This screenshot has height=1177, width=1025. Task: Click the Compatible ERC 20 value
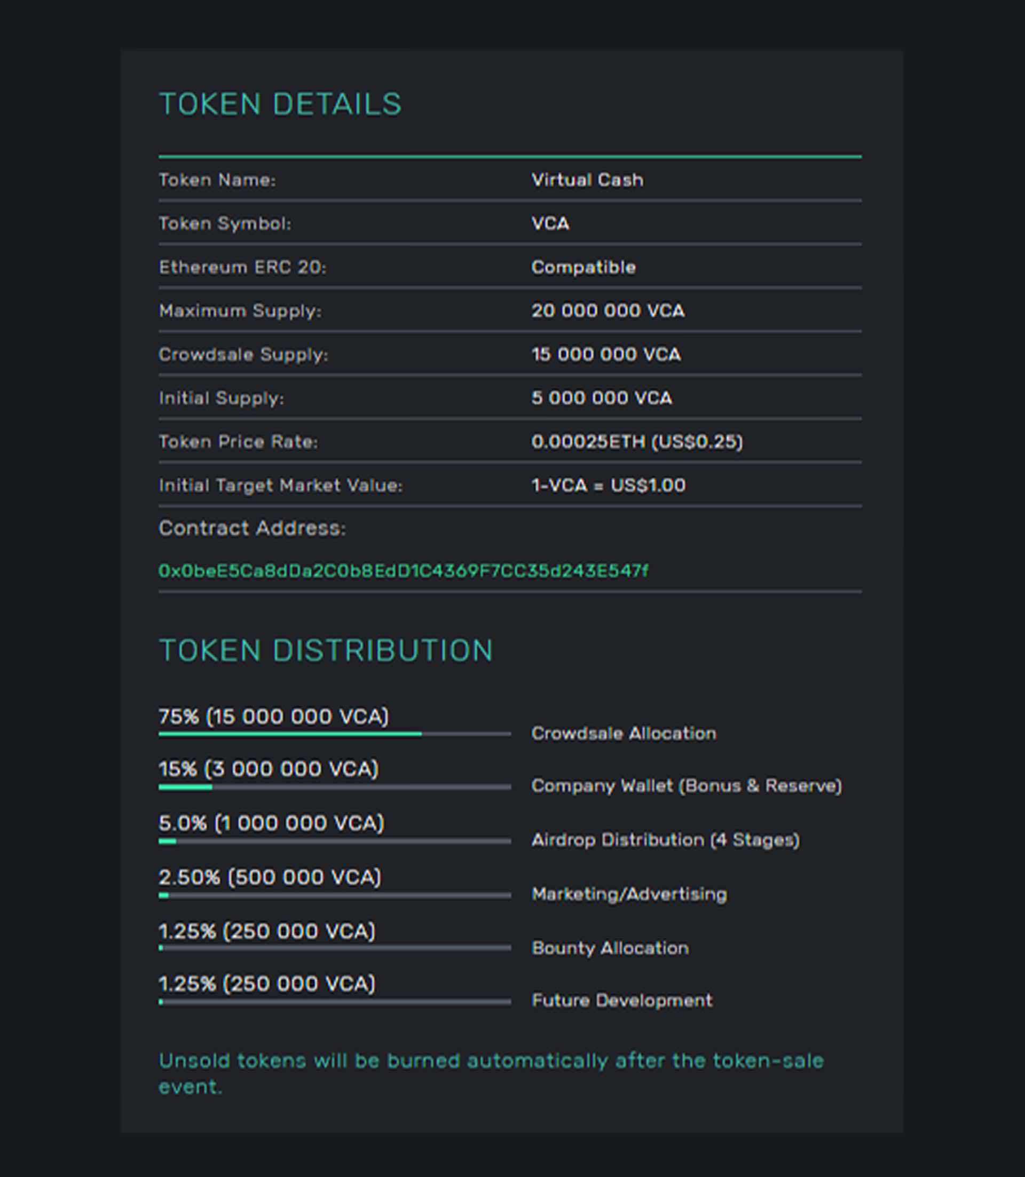point(584,267)
